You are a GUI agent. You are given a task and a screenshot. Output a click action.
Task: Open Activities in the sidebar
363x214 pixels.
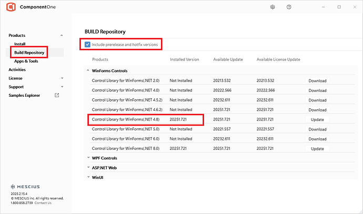click(x=17, y=69)
